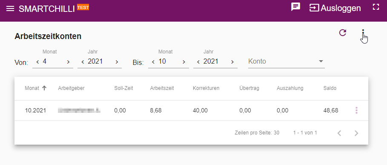Click the Saldo value 48,68

tap(331, 110)
